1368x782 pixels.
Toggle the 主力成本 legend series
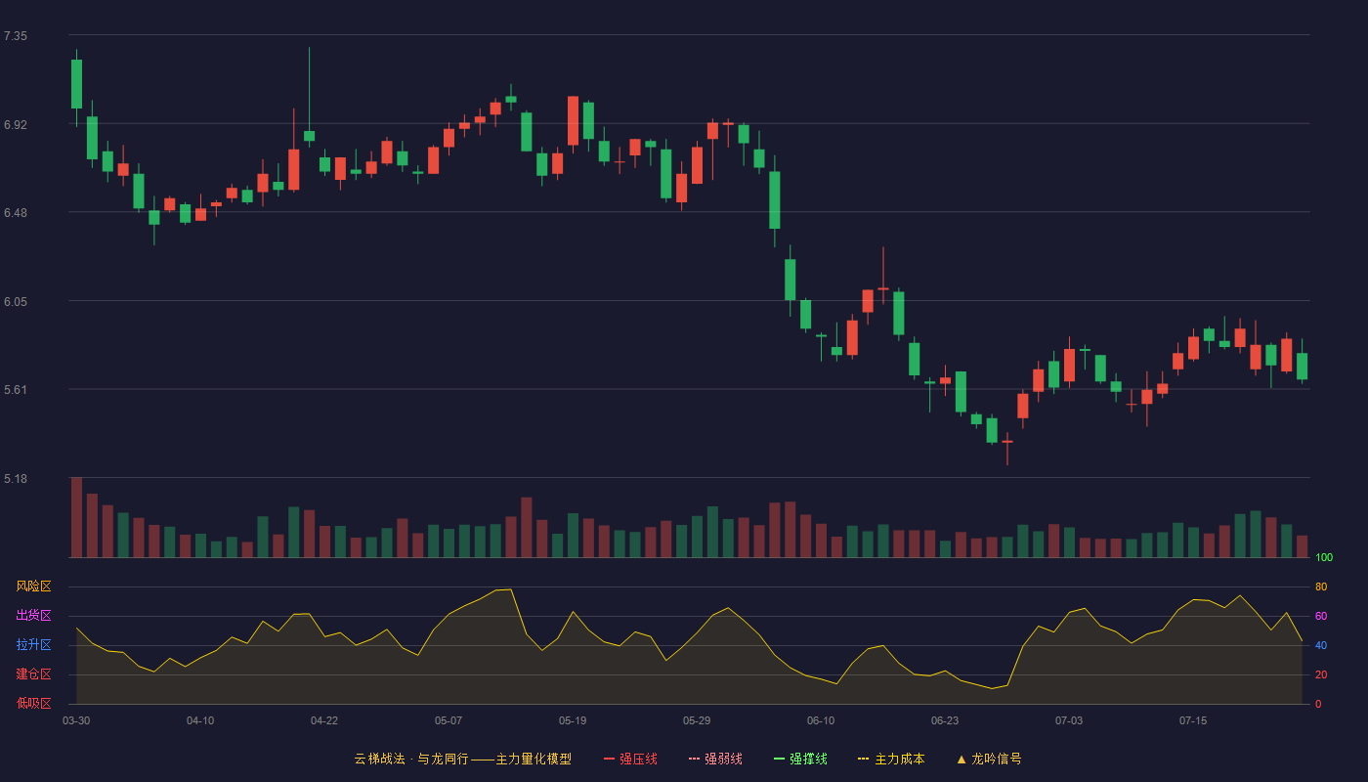coord(890,759)
